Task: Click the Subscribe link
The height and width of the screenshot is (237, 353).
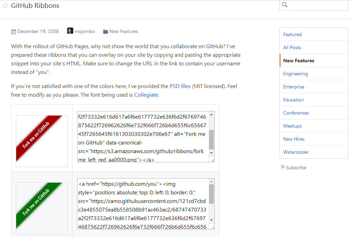Action: point(296,168)
